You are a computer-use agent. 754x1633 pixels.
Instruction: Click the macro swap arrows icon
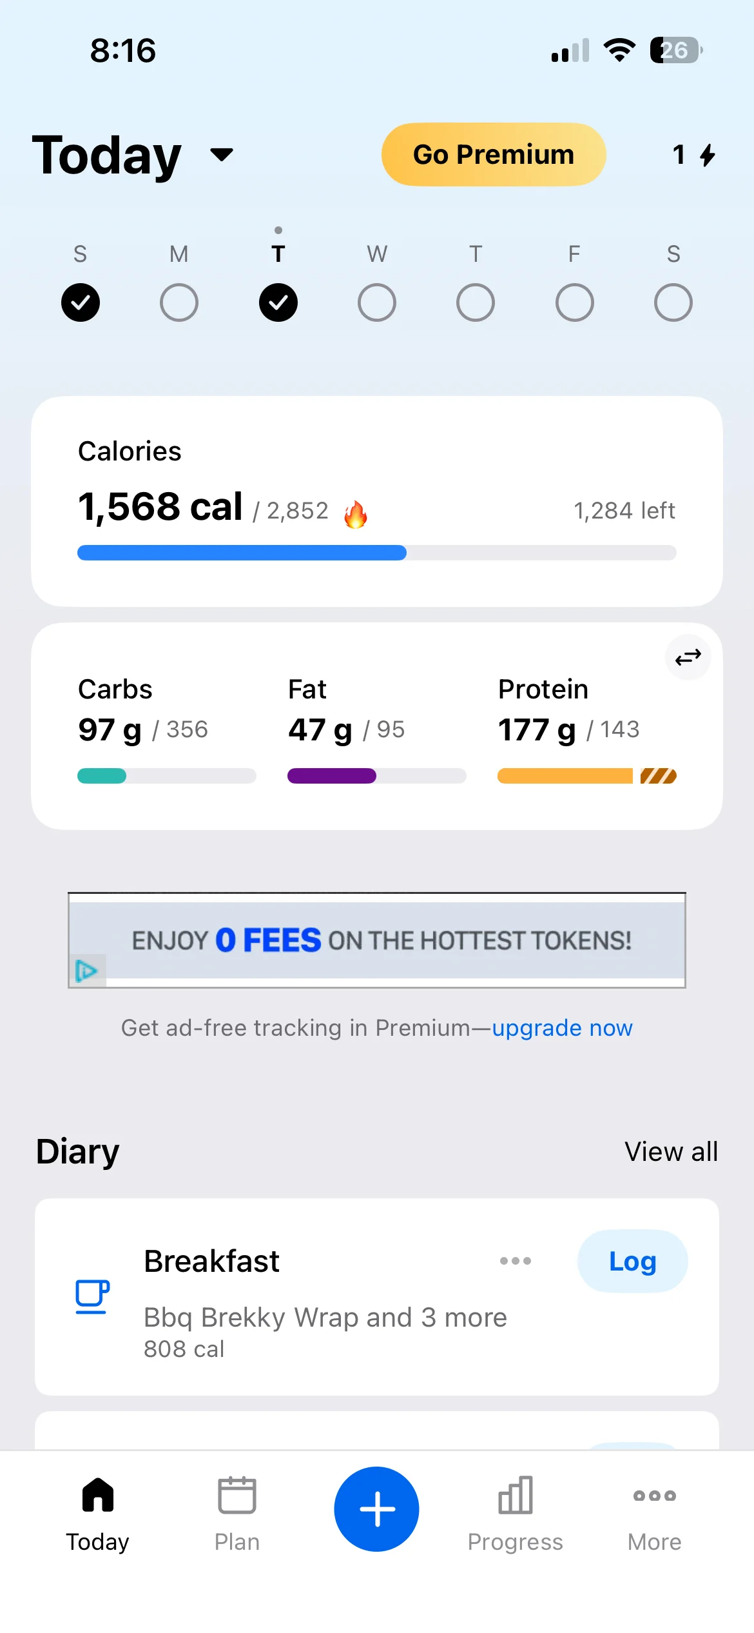click(x=688, y=657)
